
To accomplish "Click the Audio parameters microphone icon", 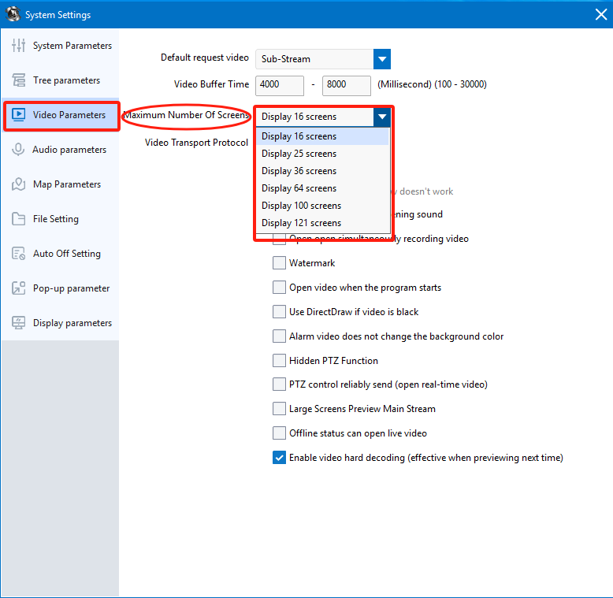I will click(18, 150).
